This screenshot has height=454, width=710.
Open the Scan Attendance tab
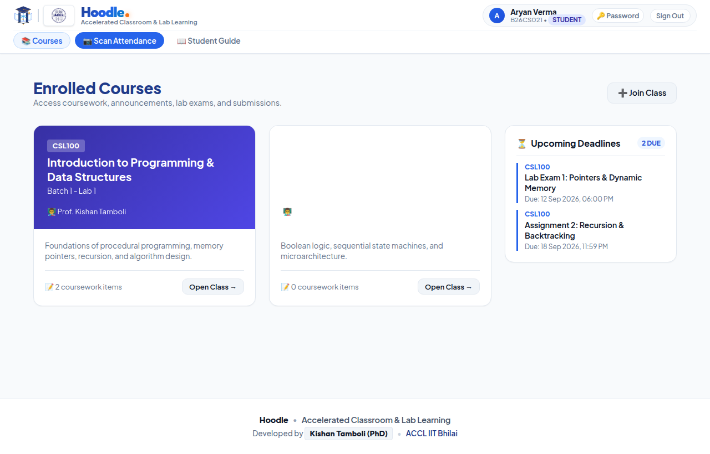click(119, 40)
